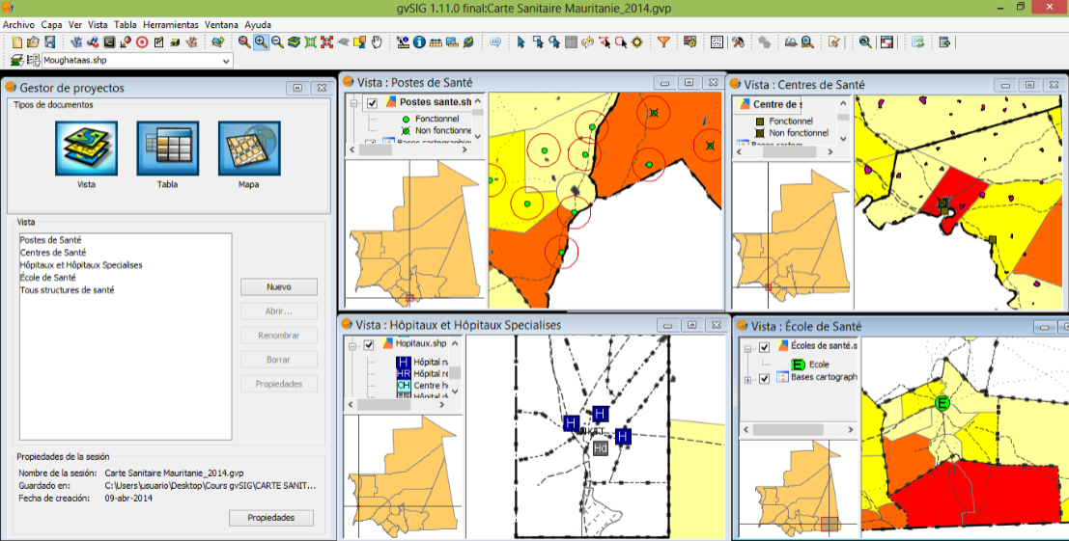This screenshot has width=1069, height=541.
Task: Click green E Ecole legend symbol
Action: click(x=798, y=365)
